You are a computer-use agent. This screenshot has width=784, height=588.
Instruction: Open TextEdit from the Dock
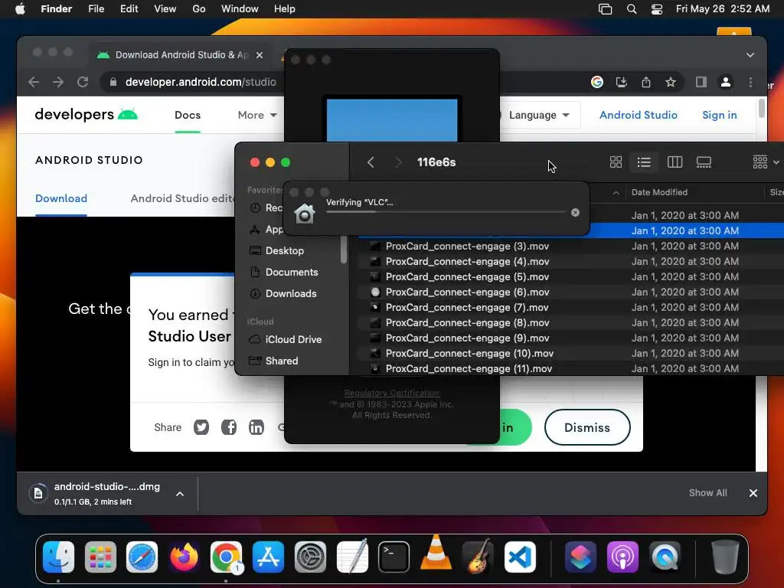coord(352,557)
